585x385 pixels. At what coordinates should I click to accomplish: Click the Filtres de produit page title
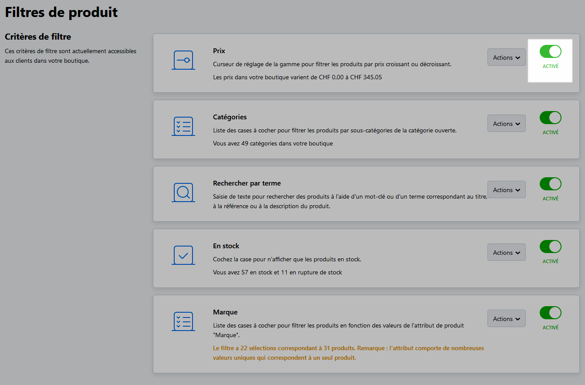[61, 12]
